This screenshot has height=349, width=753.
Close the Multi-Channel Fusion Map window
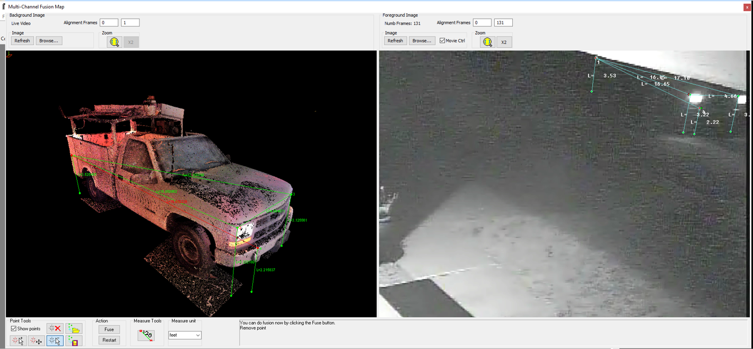747,7
